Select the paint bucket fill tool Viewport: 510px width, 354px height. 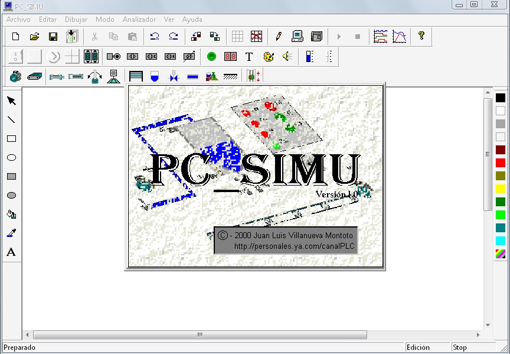point(11,215)
